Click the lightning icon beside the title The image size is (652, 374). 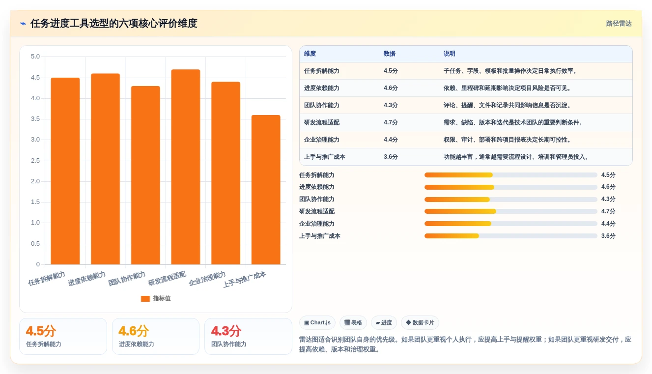23,24
